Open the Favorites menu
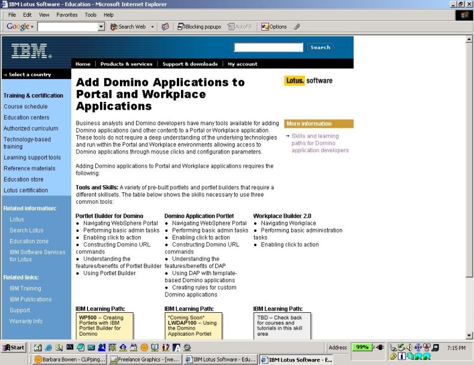474x365 pixels. pos(67,15)
